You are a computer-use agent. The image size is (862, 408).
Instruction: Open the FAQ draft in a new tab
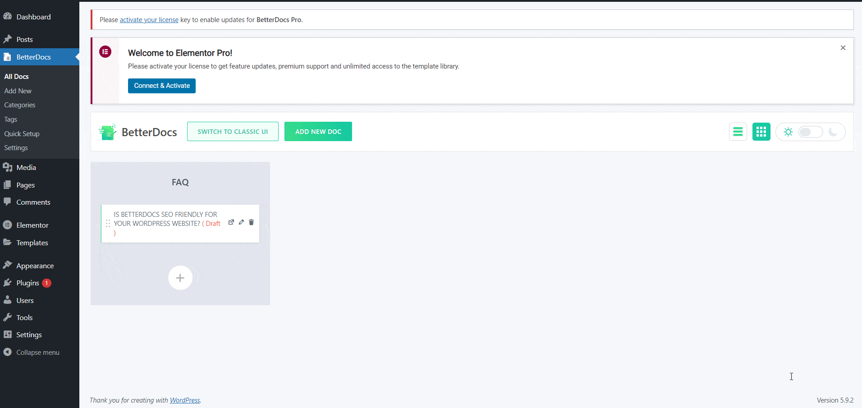[x=231, y=222]
